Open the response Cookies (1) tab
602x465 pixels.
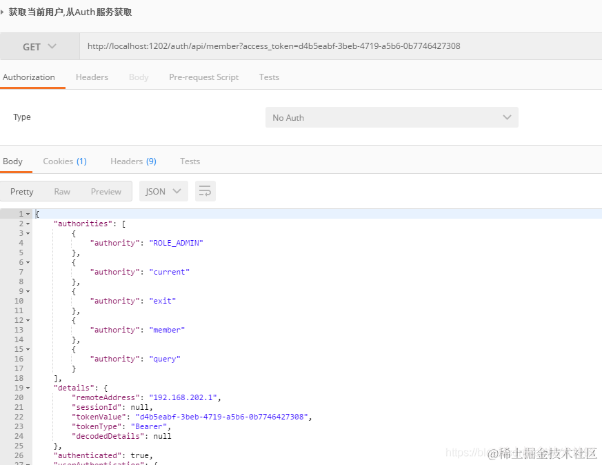65,161
